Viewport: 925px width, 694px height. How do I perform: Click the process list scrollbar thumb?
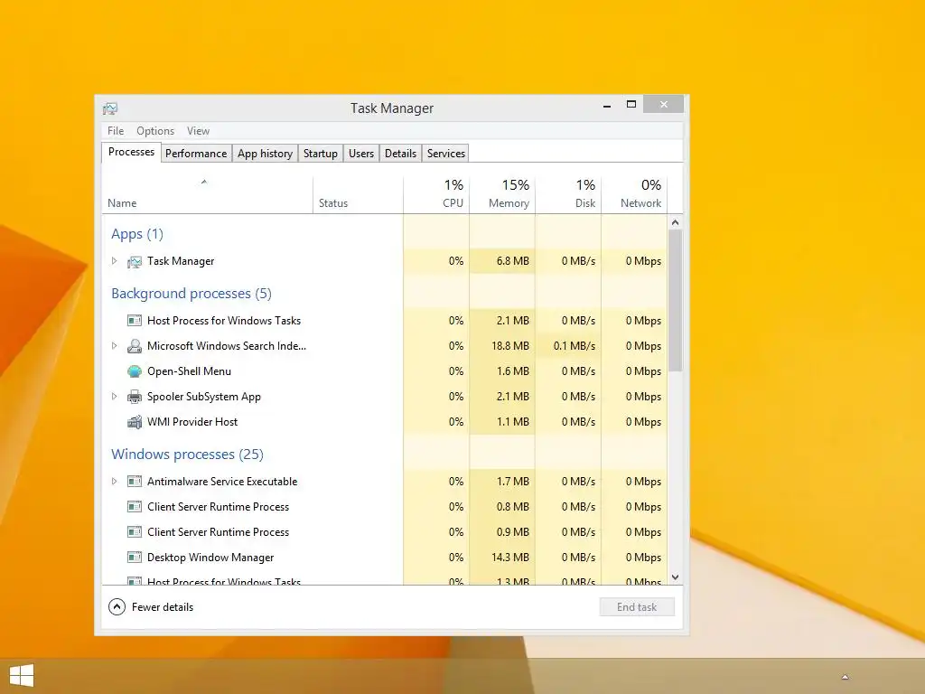tap(676, 301)
